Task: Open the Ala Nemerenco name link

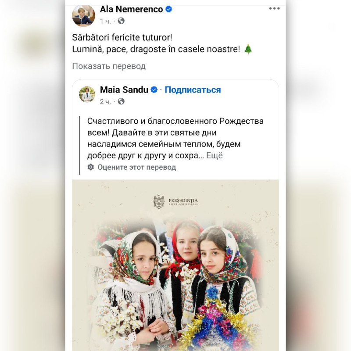Action: coord(131,9)
